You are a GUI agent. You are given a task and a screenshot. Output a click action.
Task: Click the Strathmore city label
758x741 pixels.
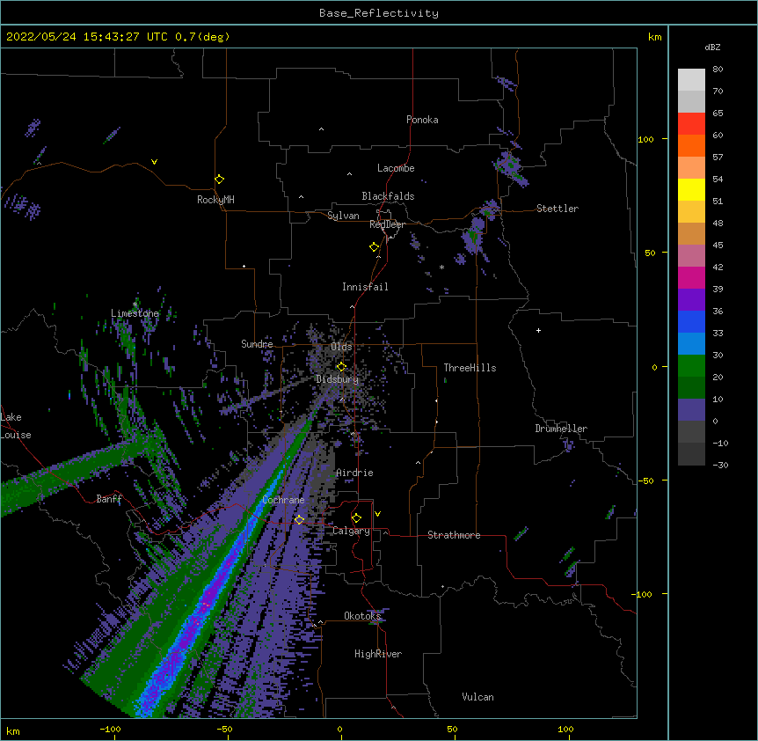pyautogui.click(x=454, y=535)
